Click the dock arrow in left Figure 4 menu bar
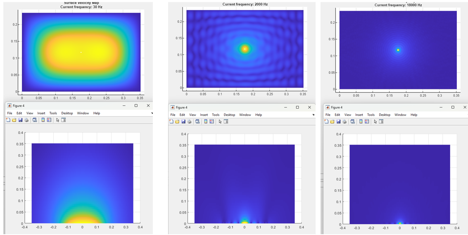 tap(152, 113)
